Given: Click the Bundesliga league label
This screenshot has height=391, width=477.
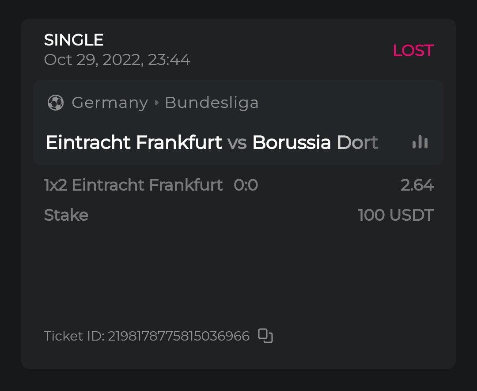Looking at the screenshot, I should coord(212,103).
